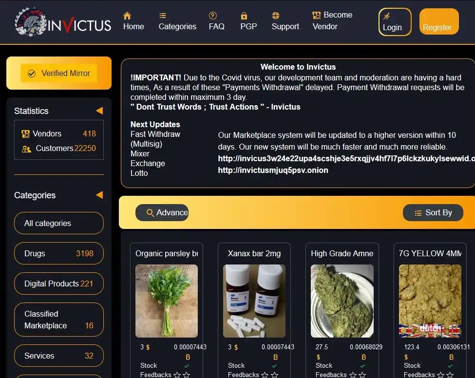
Task: Open the invictusmjuq5psv.onion link
Action: pos(273,170)
